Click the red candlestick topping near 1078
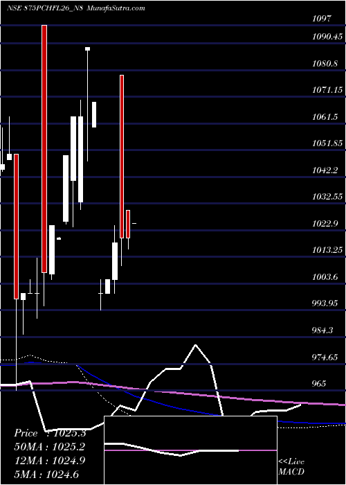This screenshot has width=346, height=485. [122, 157]
